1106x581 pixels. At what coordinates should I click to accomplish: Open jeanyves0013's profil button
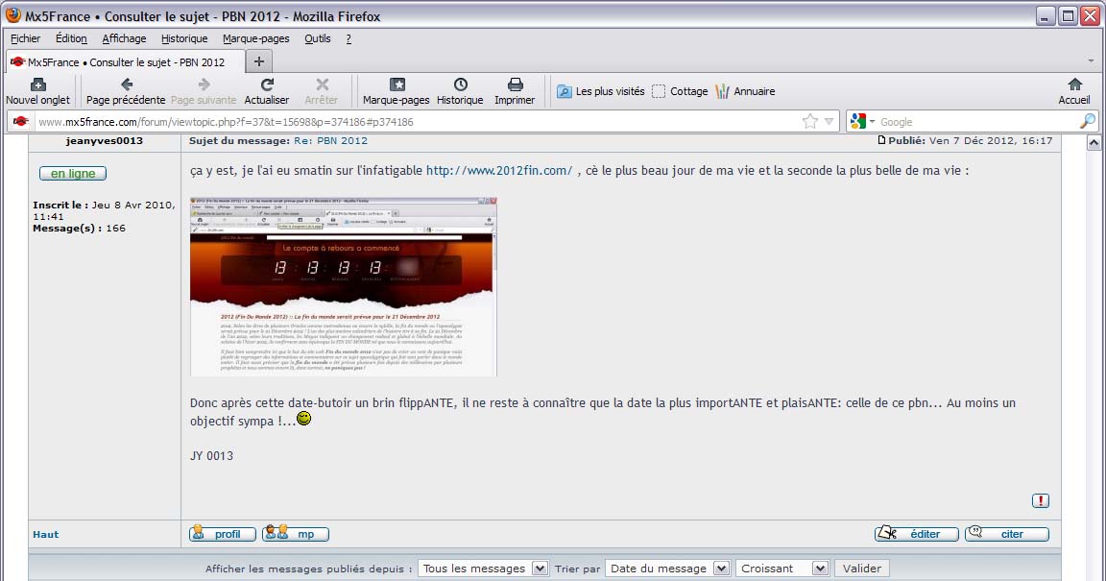coord(222,534)
